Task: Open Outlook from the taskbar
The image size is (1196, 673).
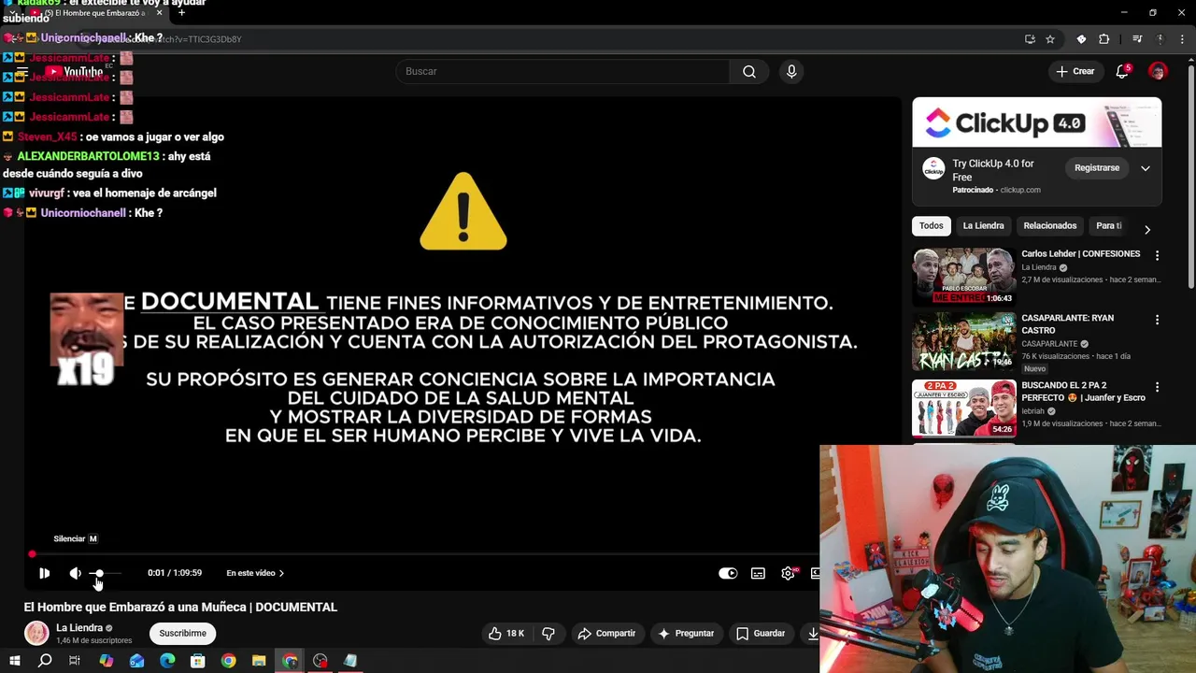Action: [136, 661]
